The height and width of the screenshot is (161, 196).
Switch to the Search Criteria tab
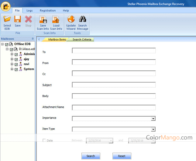coord(82,39)
